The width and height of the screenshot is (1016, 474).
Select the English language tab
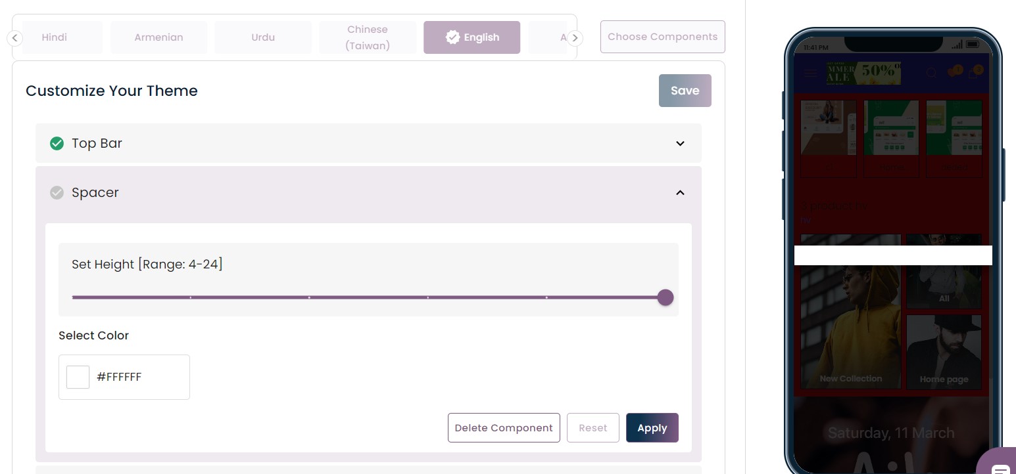click(x=472, y=37)
